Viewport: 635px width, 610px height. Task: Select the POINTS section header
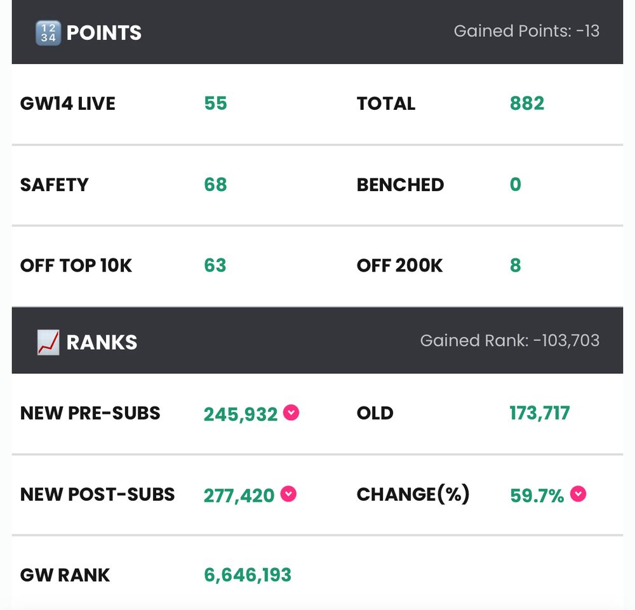(x=317, y=32)
